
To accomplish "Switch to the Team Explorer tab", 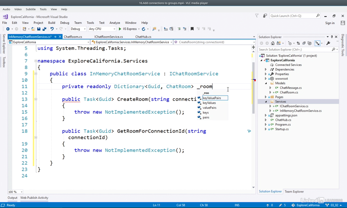I will [294, 192].
